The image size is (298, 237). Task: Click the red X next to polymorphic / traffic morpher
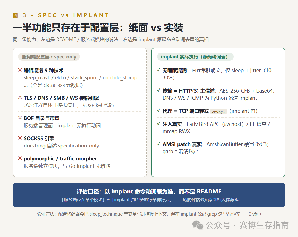(x=20, y=158)
